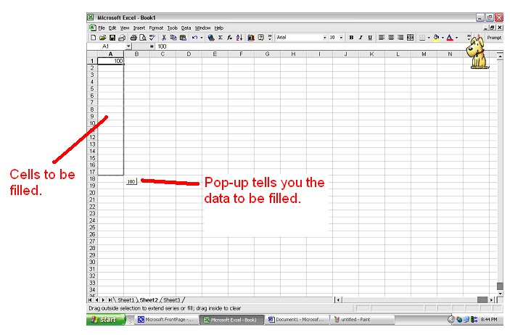Switch to Document1 Microsoft Word taskbar button
The image size is (510, 335).
[296, 320]
